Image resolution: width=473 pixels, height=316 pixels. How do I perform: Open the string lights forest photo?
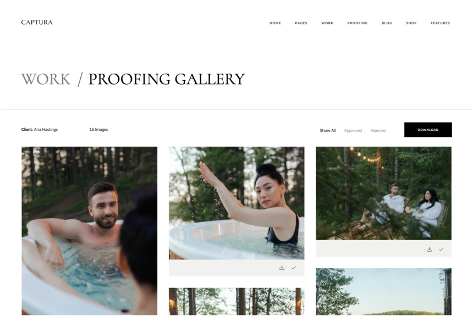(237, 302)
